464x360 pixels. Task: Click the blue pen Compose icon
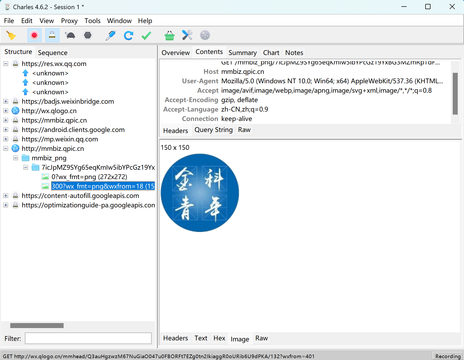(x=111, y=35)
